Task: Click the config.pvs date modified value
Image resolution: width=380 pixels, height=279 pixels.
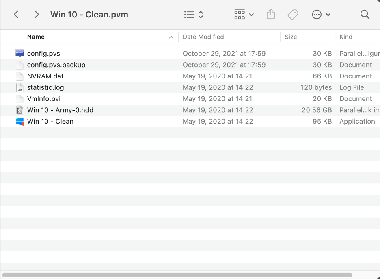Action: 224,54
